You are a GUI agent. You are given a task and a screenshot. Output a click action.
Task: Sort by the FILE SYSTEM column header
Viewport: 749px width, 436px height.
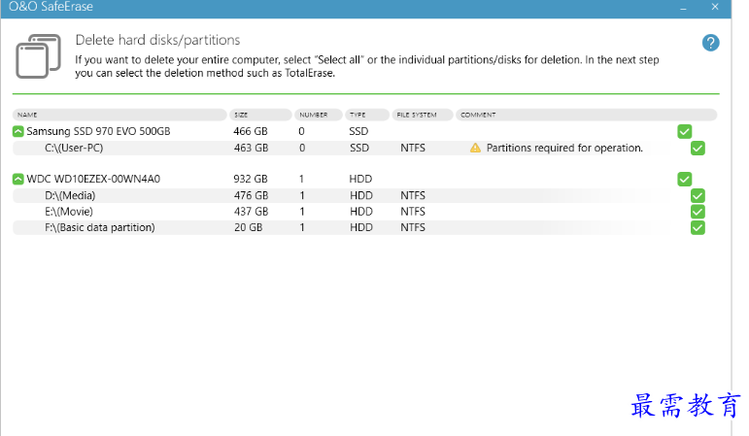[x=423, y=115]
